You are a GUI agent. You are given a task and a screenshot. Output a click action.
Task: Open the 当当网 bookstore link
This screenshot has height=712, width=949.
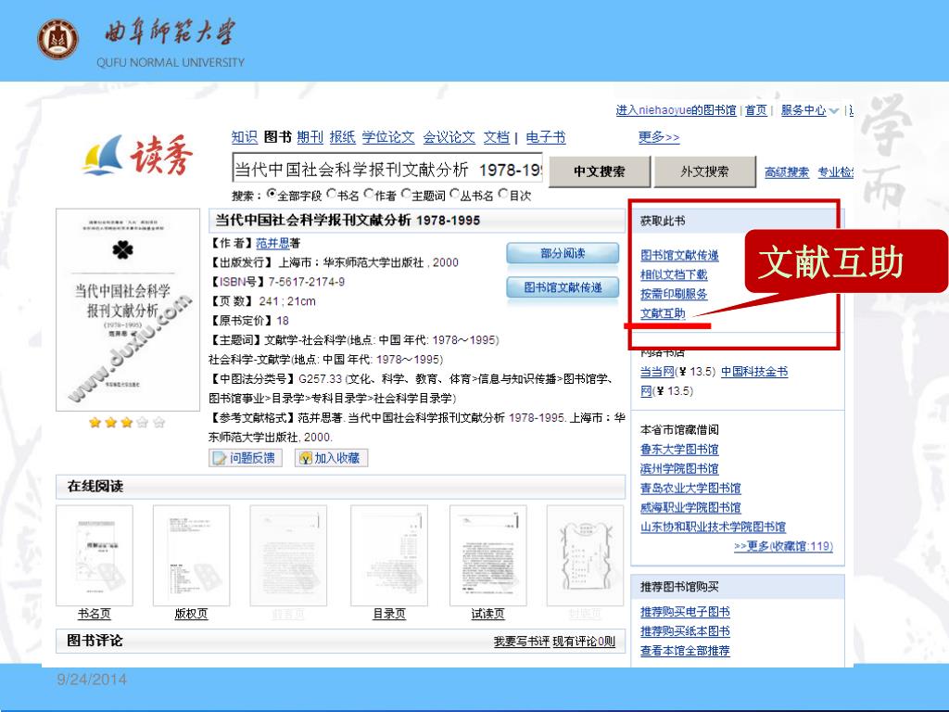(x=657, y=372)
